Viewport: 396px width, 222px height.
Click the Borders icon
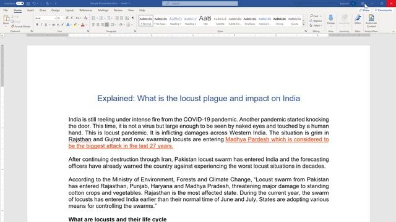tap(128, 25)
